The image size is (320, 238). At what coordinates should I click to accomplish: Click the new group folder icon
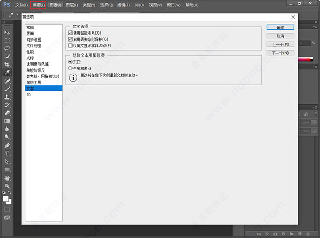coord(292,234)
